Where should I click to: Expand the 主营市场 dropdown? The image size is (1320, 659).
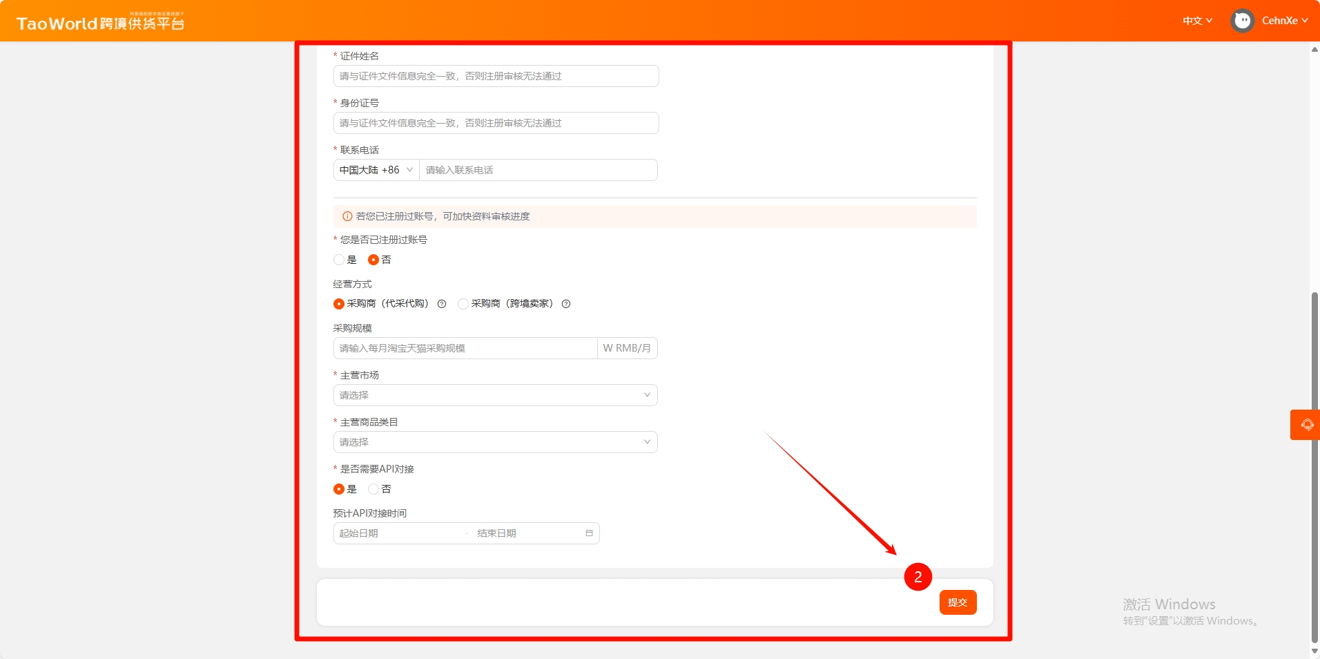pos(495,395)
